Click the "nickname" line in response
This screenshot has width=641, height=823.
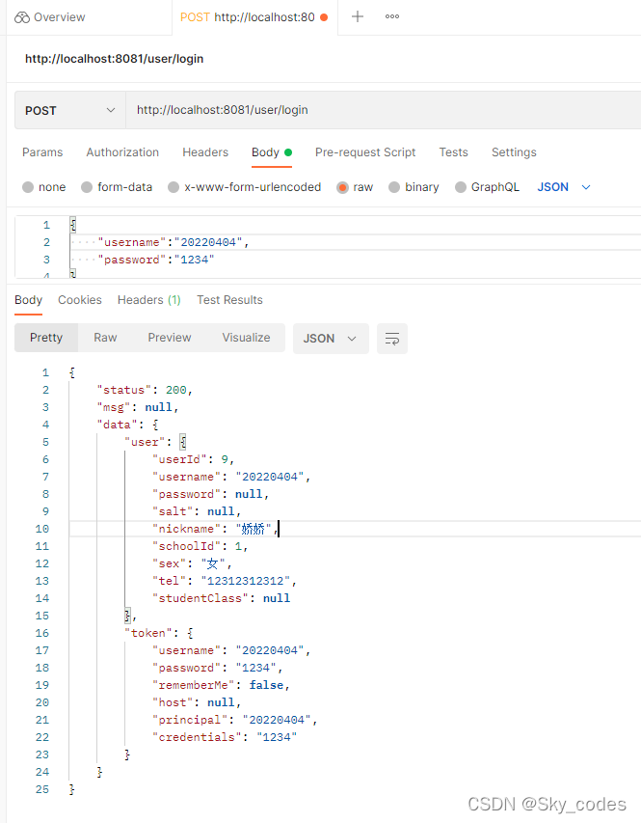coord(215,529)
